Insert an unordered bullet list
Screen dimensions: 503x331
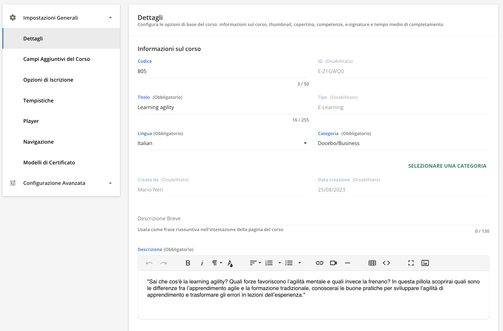click(289, 263)
